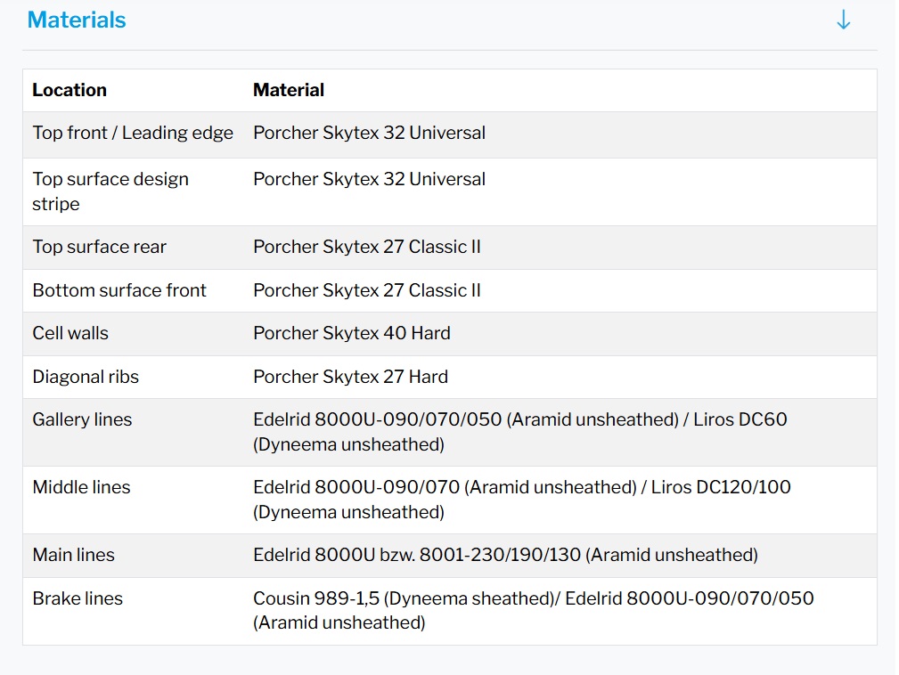Image resolution: width=899 pixels, height=675 pixels.
Task: Select the Top front / Leading edge cell
Action: point(133,134)
